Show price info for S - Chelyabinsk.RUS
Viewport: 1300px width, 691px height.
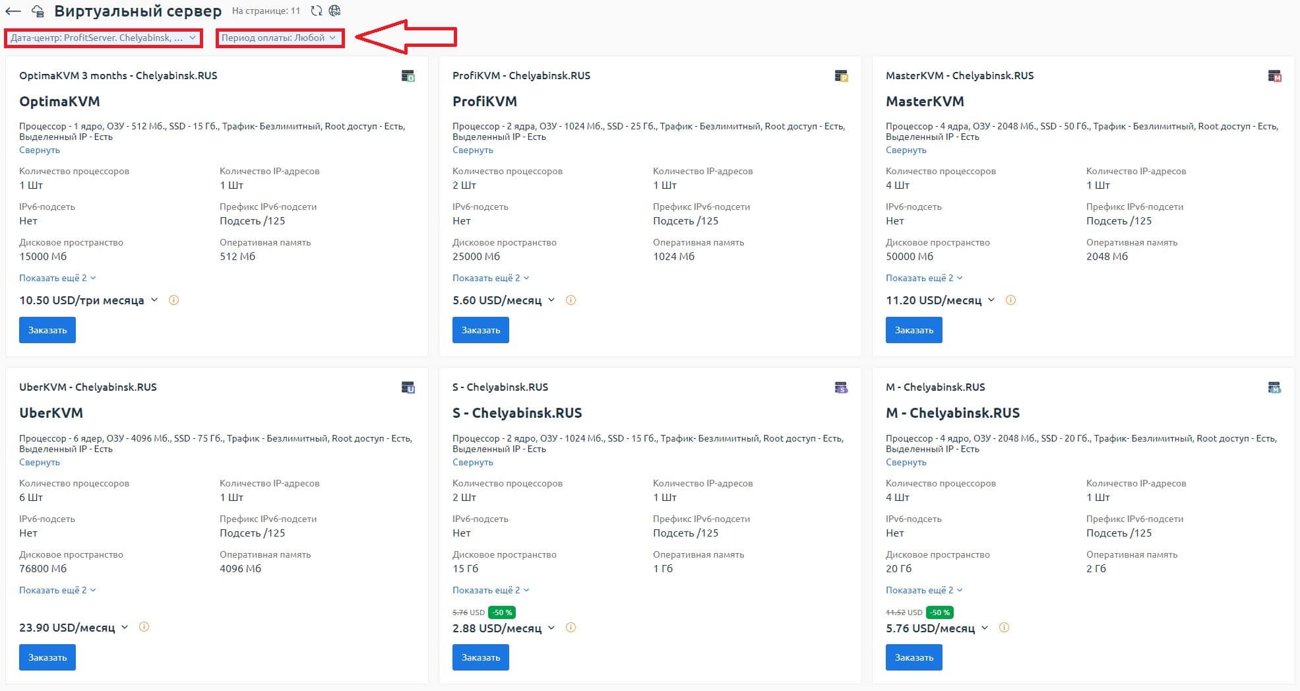(571, 628)
